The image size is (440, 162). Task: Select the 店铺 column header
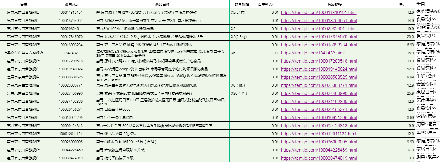23,4
